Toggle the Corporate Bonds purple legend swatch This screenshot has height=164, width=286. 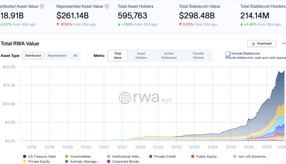[x=109, y=161]
